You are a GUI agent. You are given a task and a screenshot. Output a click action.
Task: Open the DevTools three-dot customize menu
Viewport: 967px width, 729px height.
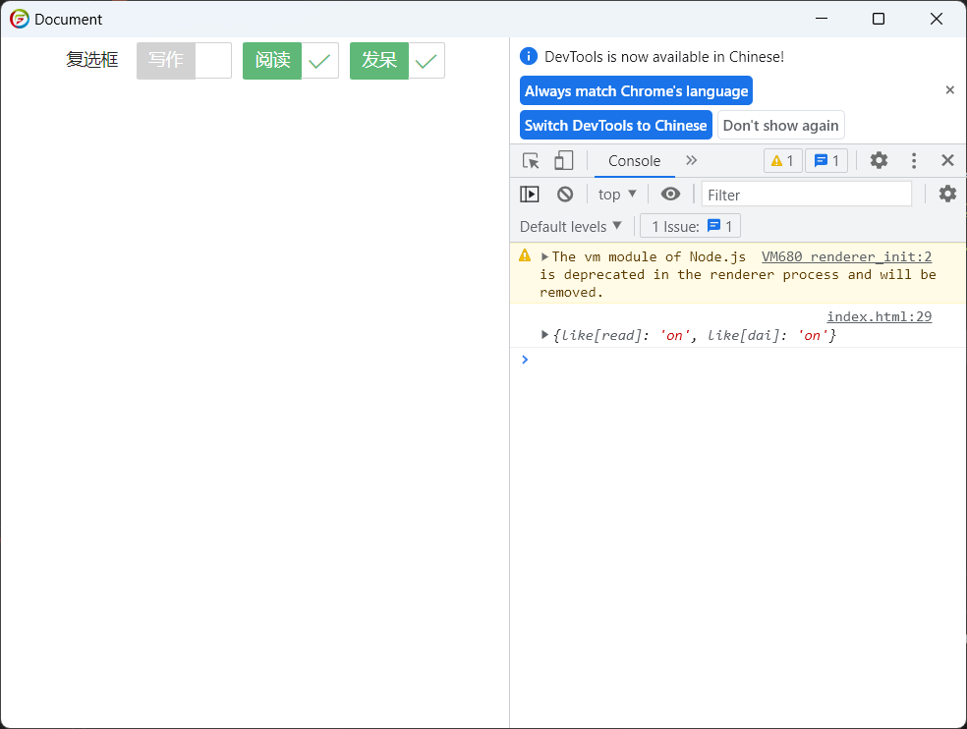click(913, 161)
